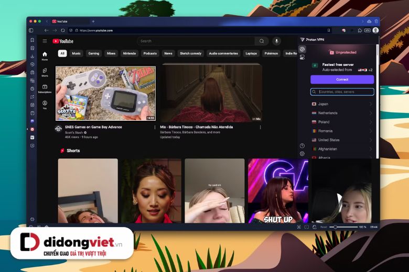The image size is (409, 272).
Task: Open the Vivaldi panel settings gear
Action: point(32,219)
